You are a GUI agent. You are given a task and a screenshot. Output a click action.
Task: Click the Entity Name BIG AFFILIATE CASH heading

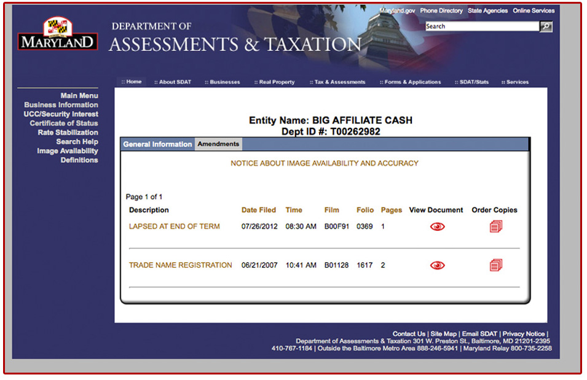[x=331, y=120]
